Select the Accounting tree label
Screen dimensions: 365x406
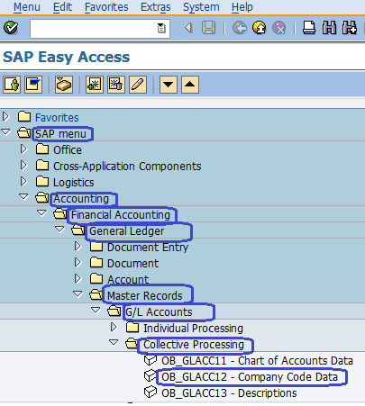click(81, 199)
